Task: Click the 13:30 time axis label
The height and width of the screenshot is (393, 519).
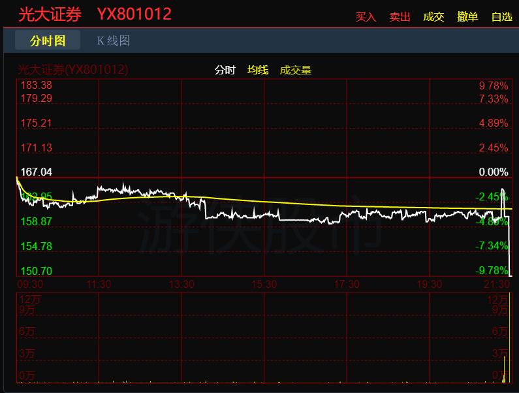Action: click(181, 284)
